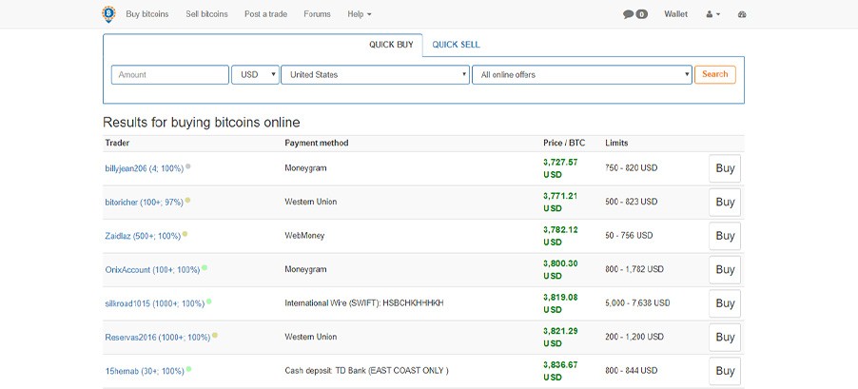Focus the Amount input field
858x389 pixels.
tap(170, 75)
